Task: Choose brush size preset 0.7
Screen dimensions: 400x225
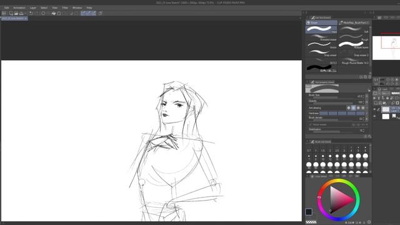Action: [309, 149]
